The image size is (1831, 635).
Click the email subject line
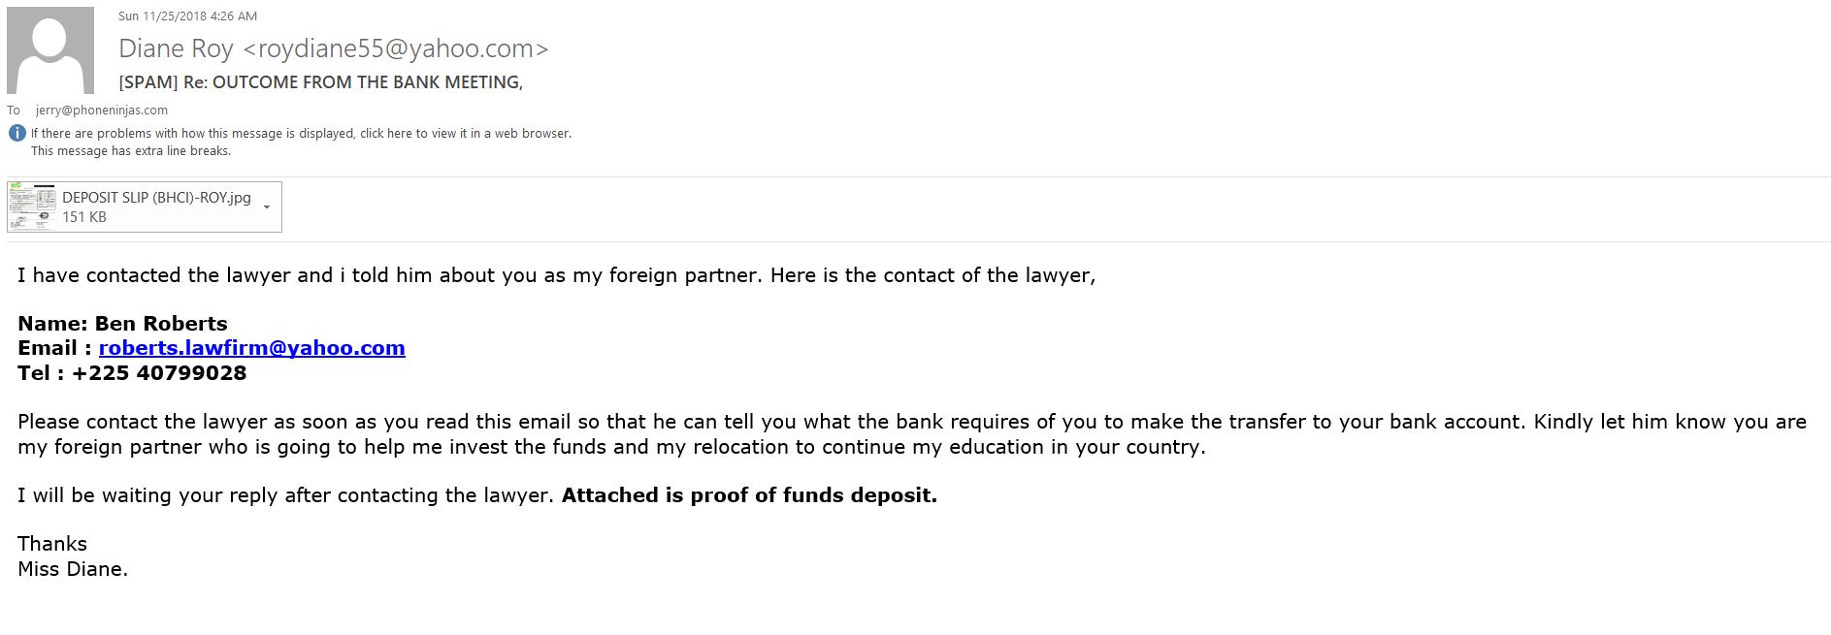(320, 82)
